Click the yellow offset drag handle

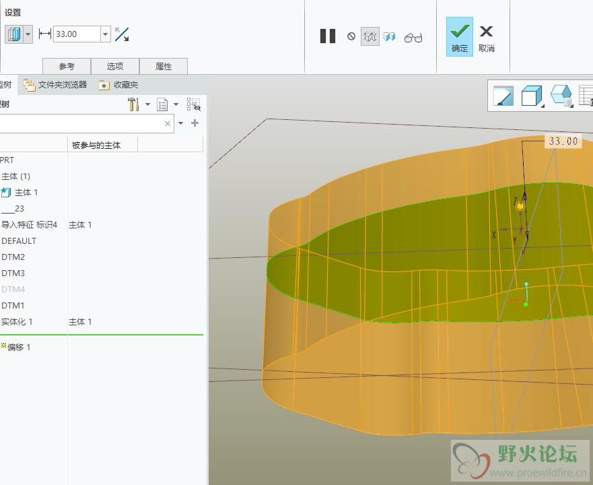point(520,206)
